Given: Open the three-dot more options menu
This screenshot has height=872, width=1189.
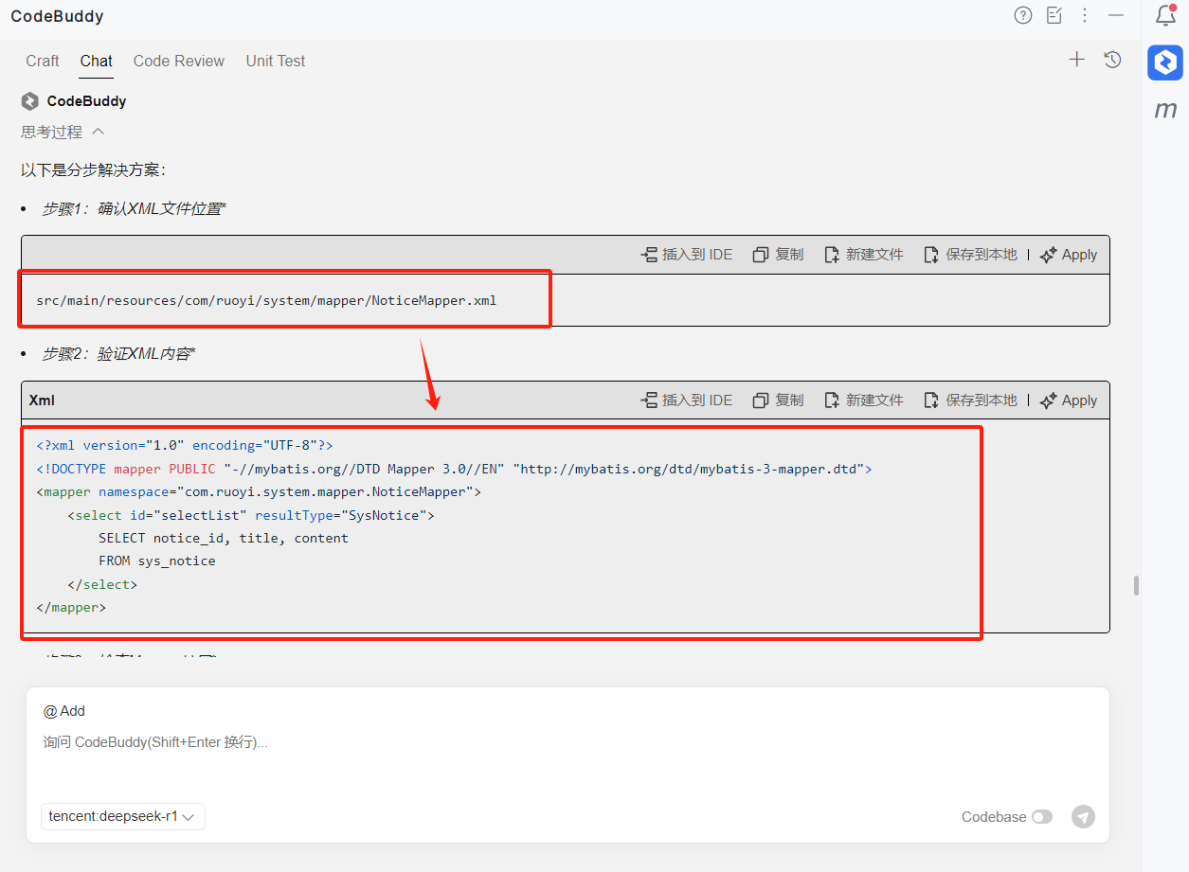Looking at the screenshot, I should [1086, 15].
